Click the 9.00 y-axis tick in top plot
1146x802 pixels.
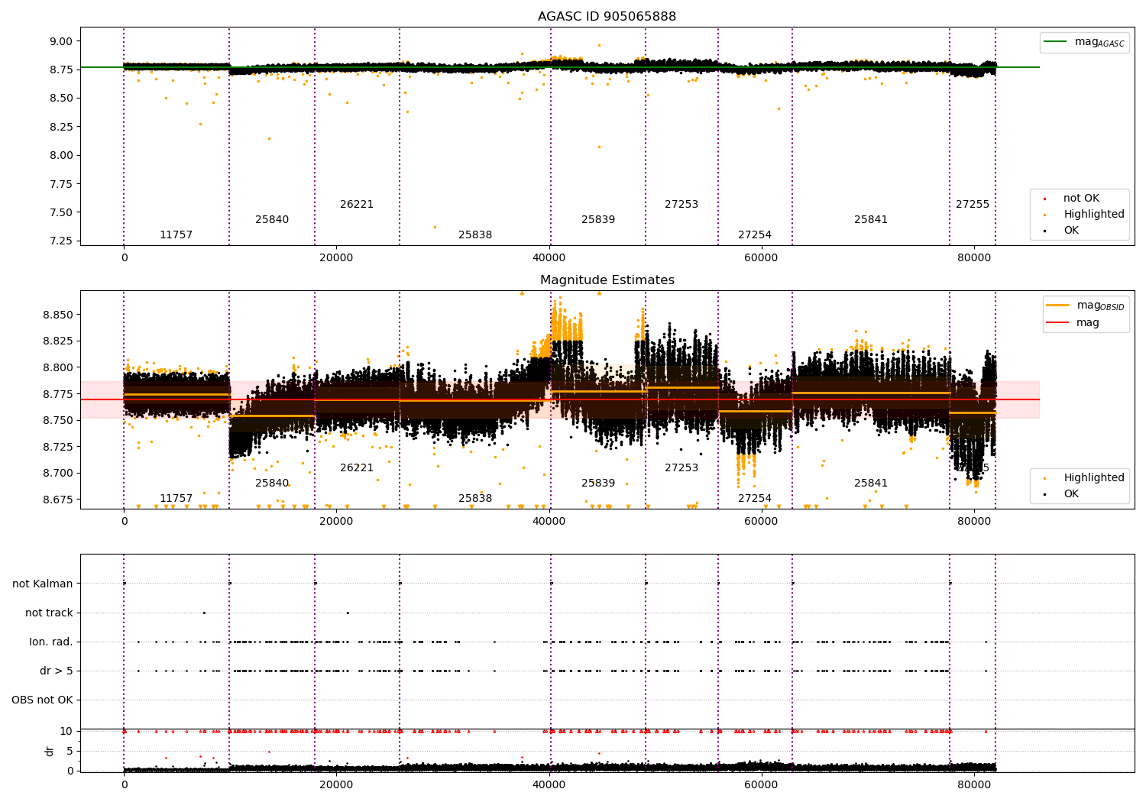tap(60, 41)
